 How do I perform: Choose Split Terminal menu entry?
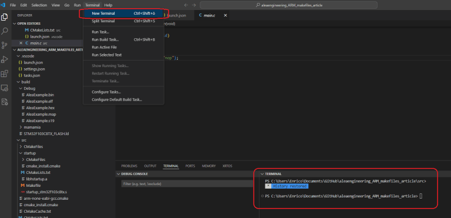[x=123, y=21]
